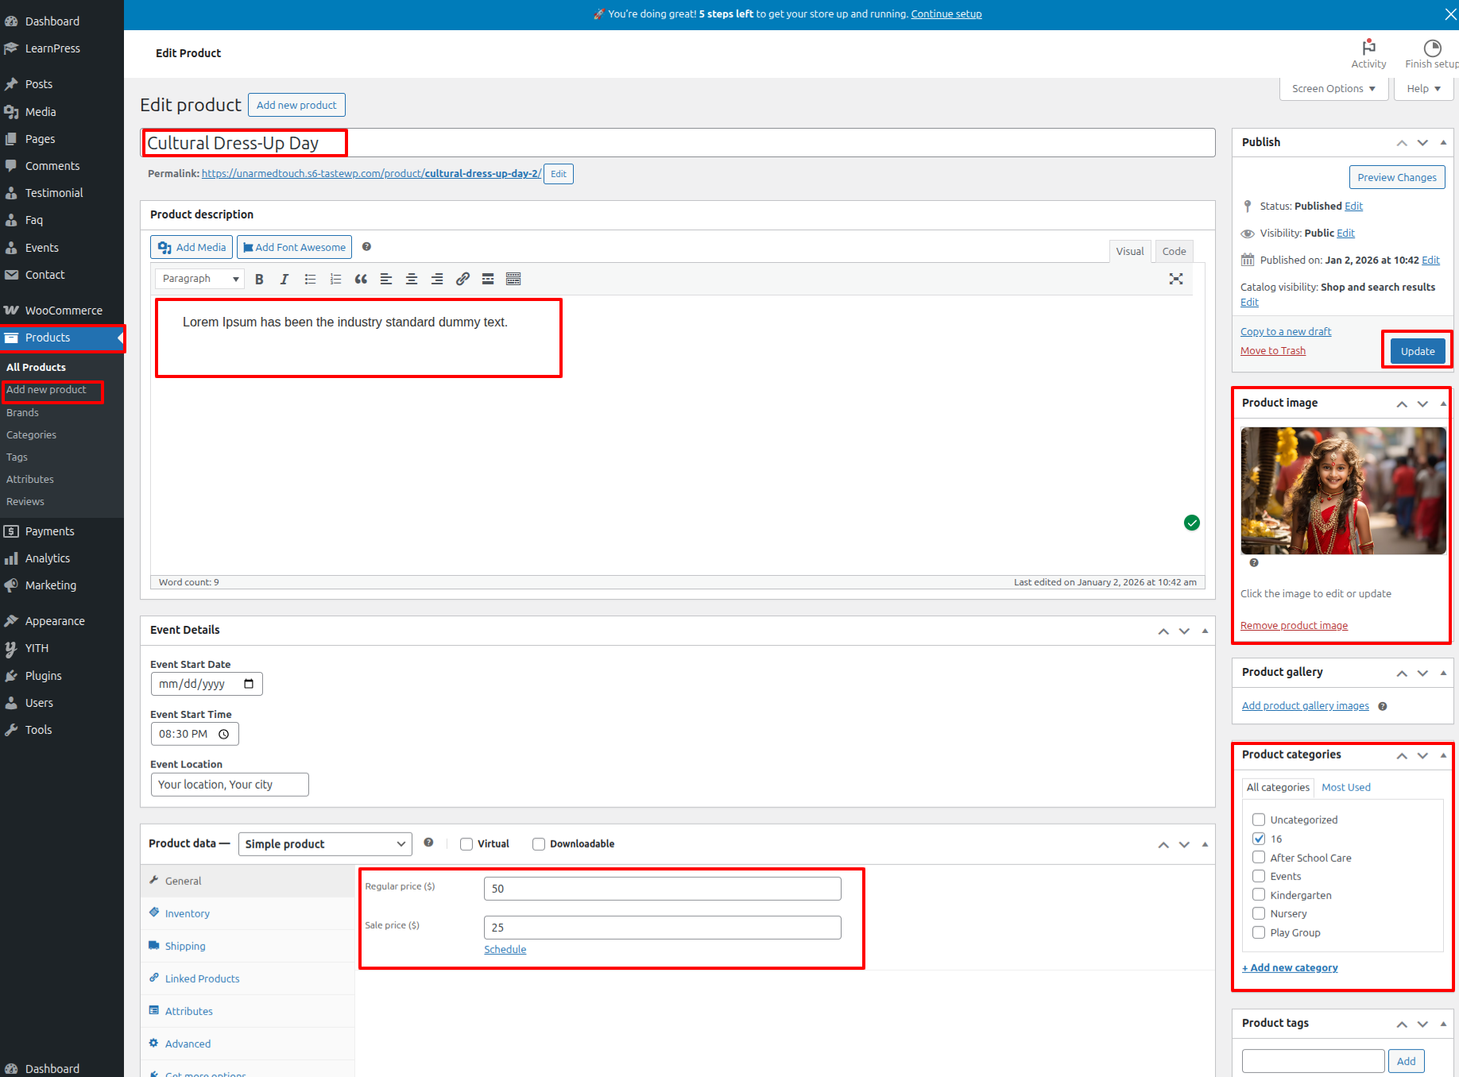Viewport: 1459px width, 1077px height.
Task: Open the Simple product type dropdown
Action: (325, 844)
